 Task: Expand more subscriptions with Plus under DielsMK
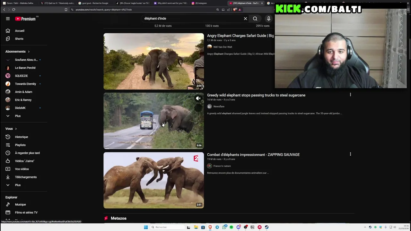pyautogui.click(x=18, y=116)
